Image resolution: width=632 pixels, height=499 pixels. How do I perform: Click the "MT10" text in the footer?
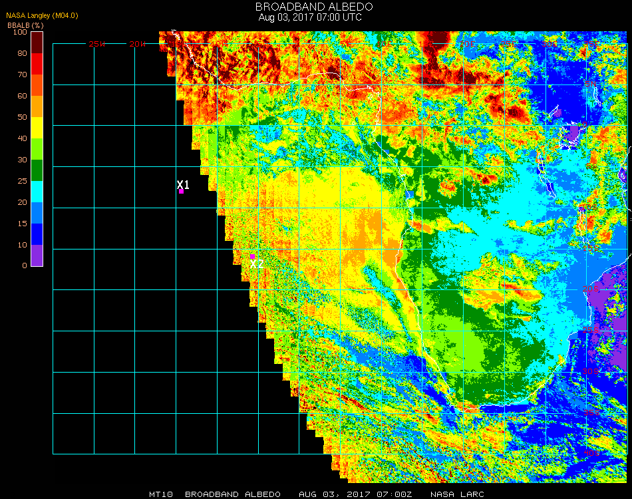click(x=161, y=494)
